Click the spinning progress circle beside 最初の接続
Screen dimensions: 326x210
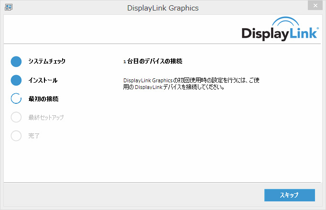[16, 99]
